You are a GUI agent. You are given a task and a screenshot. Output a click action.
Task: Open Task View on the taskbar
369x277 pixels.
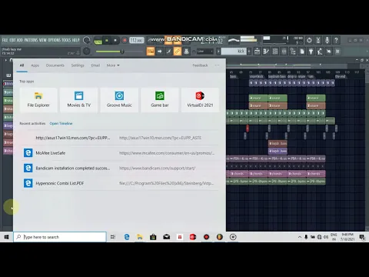[113, 237]
